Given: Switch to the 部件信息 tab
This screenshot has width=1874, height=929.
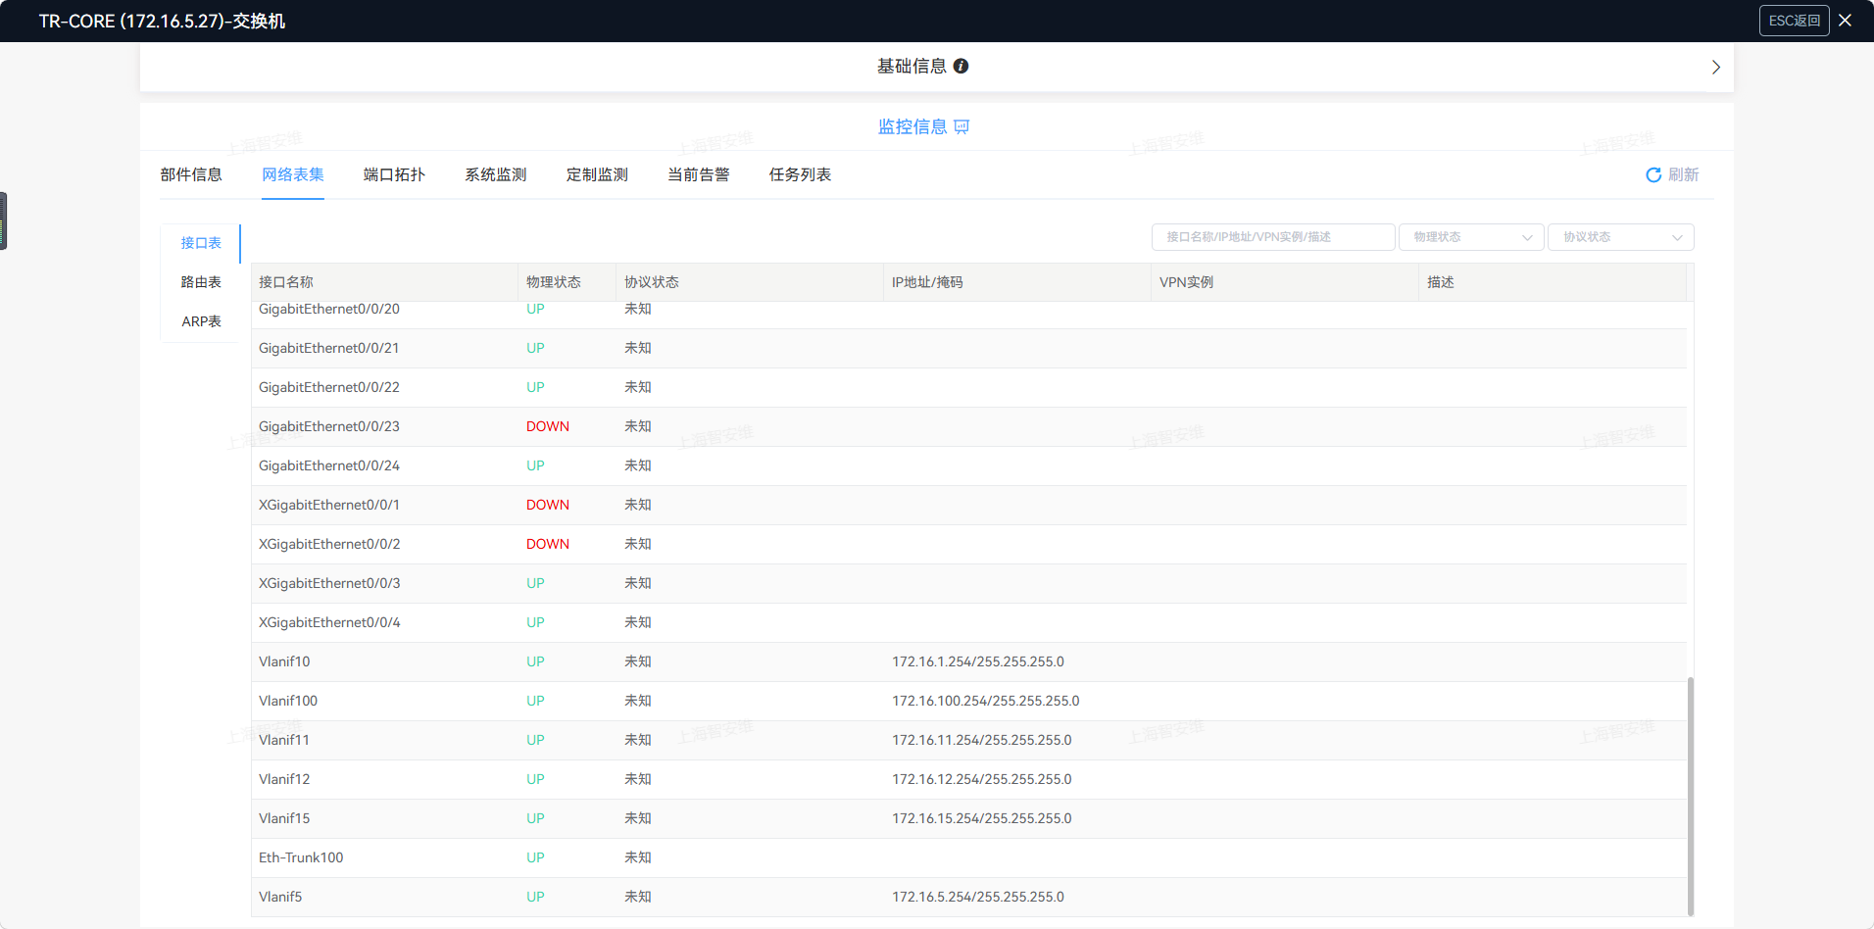Looking at the screenshot, I should 191,174.
